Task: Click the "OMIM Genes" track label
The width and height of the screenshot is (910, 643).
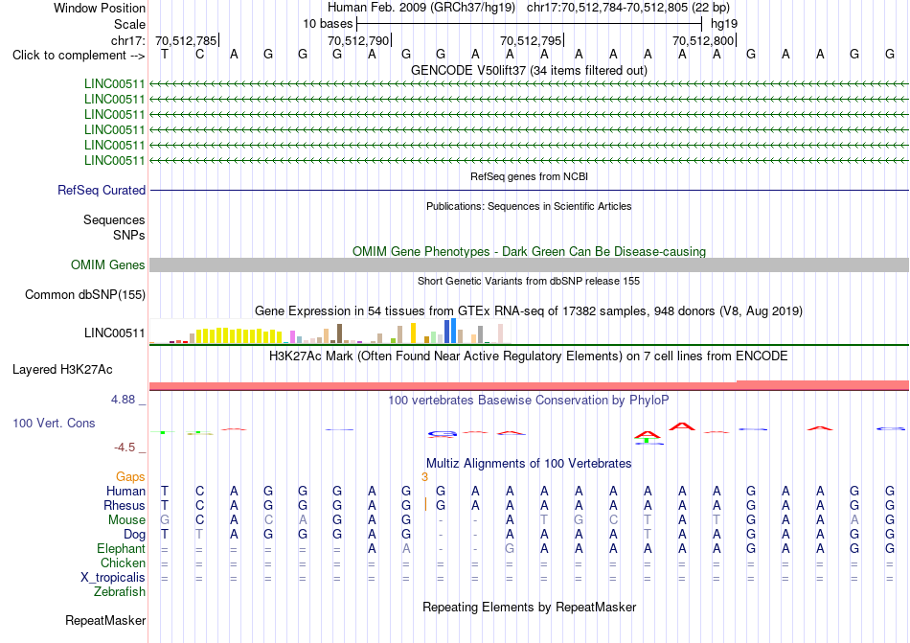Action: click(108, 265)
